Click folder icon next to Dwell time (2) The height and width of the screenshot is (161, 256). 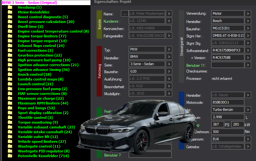click(x=10, y=27)
